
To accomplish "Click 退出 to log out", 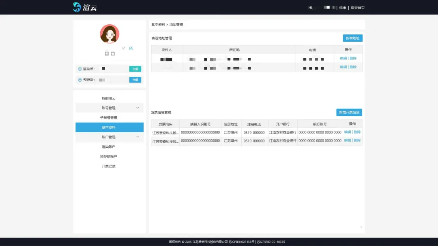I will (343, 8).
